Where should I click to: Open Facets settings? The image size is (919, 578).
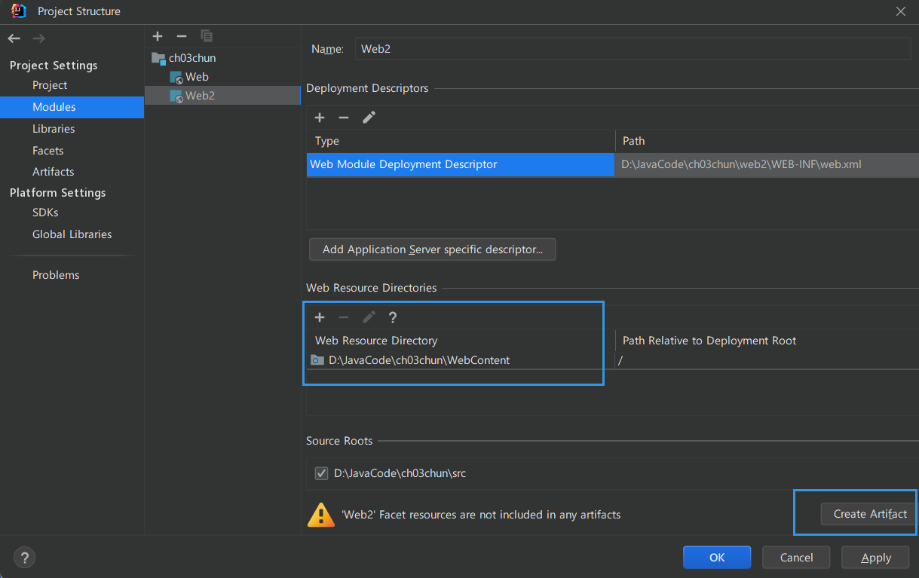coord(47,151)
